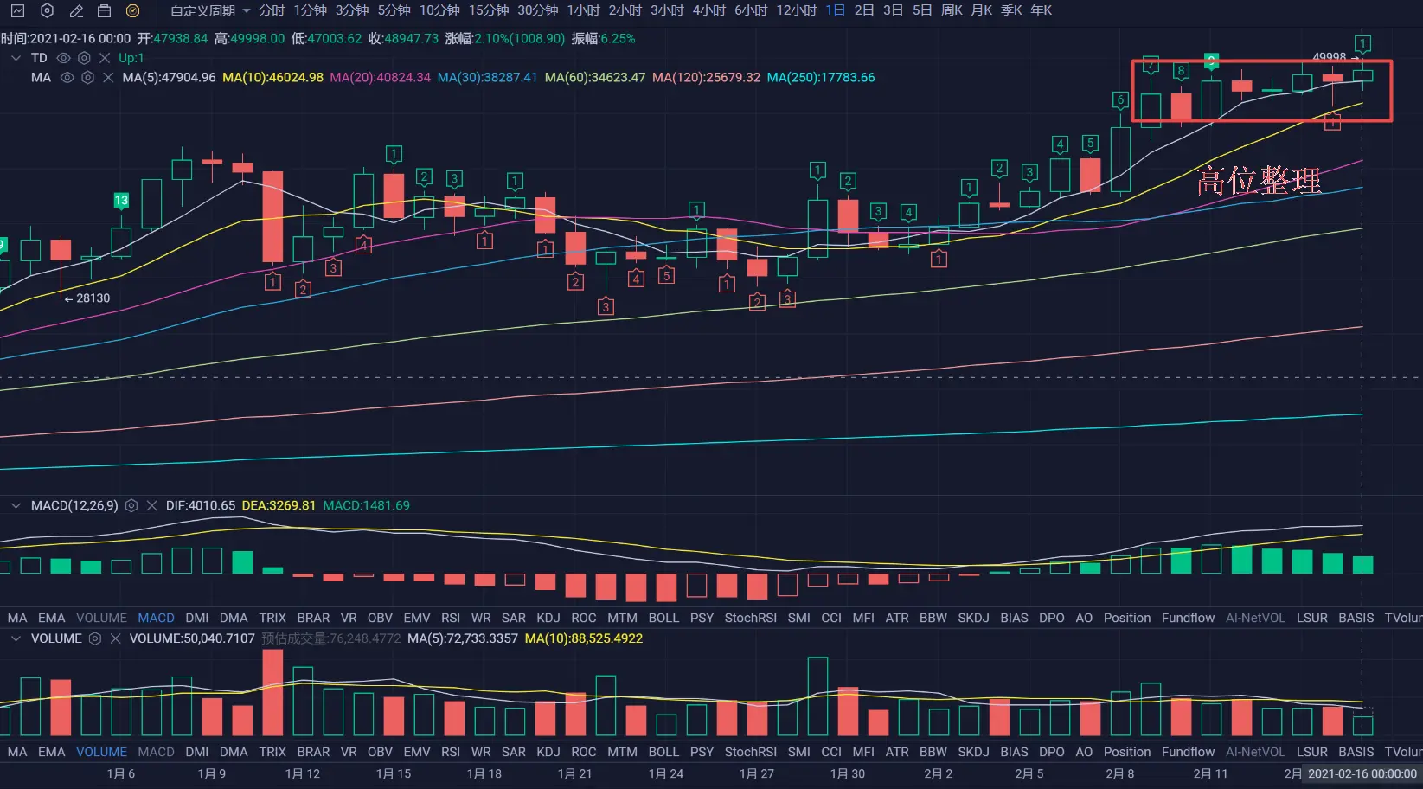Select MACD in the middle indicator bar

click(156, 618)
